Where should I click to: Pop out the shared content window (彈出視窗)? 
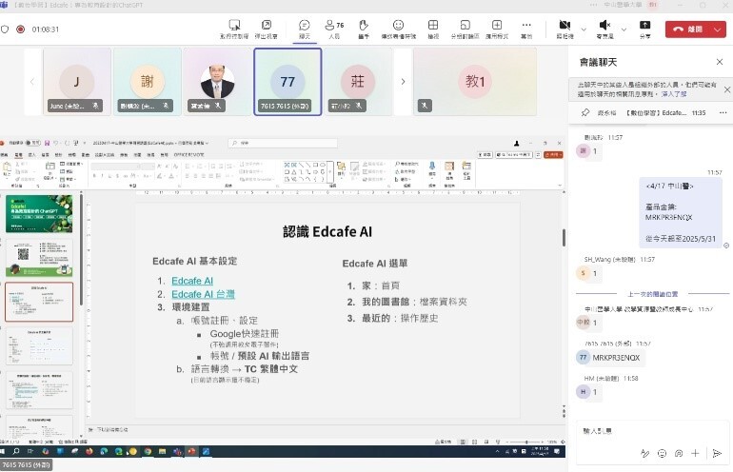pos(266,29)
